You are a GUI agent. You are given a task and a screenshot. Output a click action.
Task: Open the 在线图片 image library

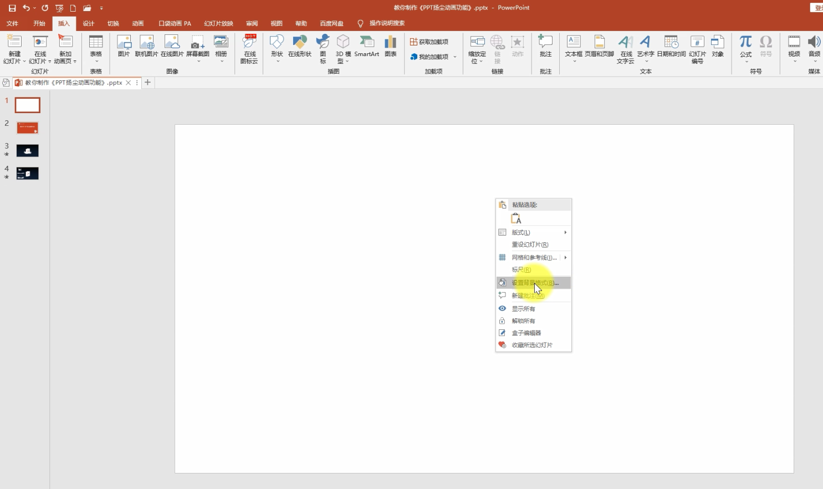coord(172,47)
